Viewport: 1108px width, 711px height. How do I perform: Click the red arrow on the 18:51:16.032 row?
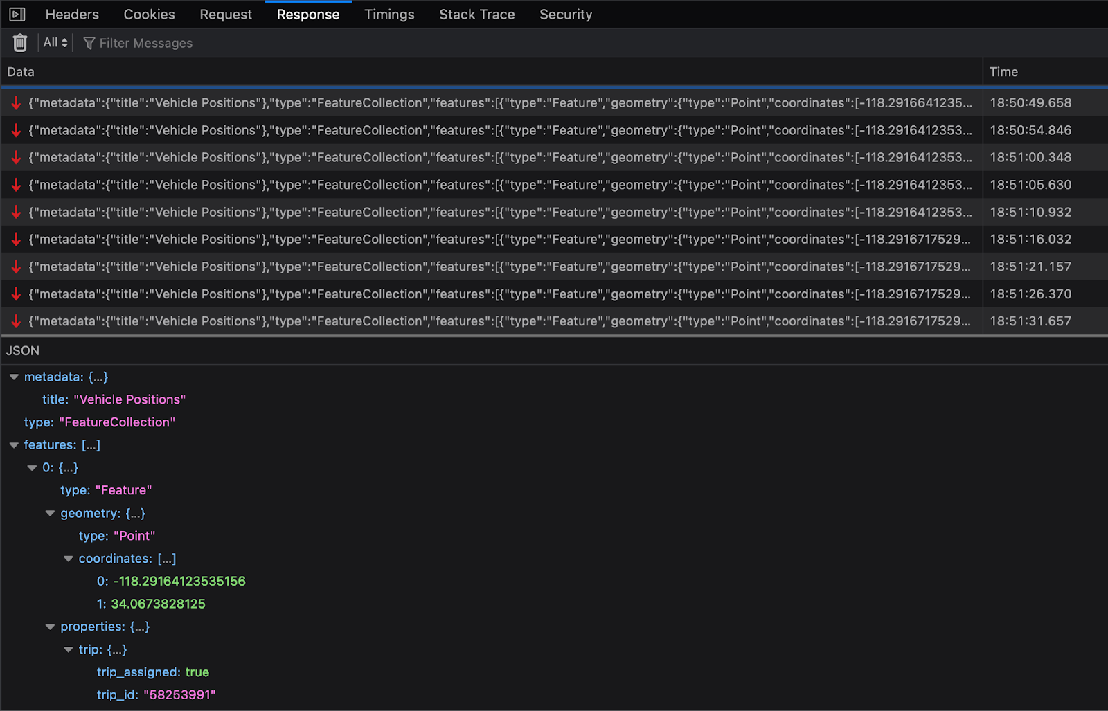pyautogui.click(x=15, y=239)
